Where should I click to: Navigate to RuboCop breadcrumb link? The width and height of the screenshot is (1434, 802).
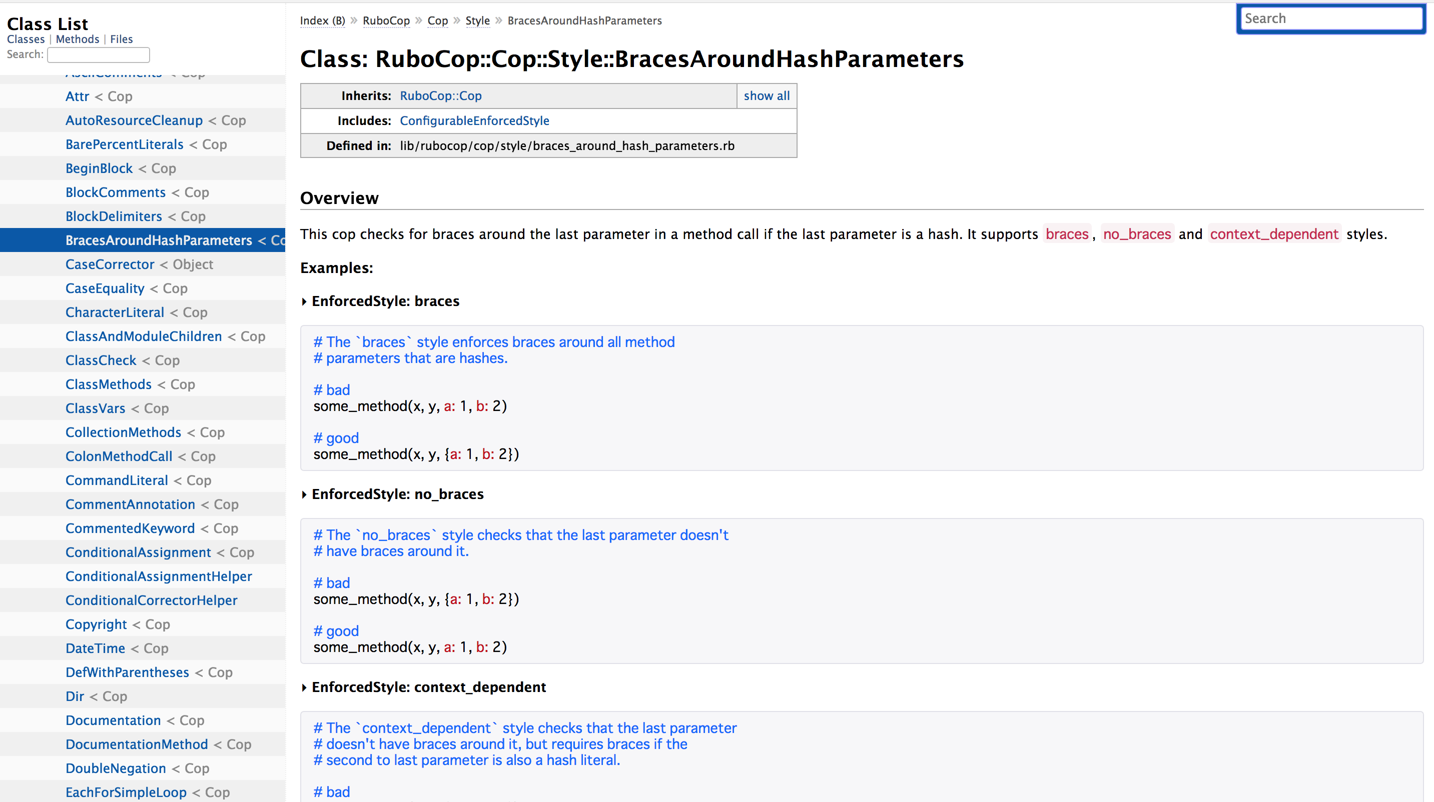pos(386,20)
